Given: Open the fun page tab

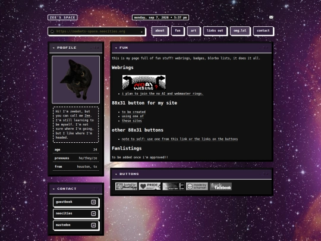Looking at the screenshot, I should tap(178, 31).
